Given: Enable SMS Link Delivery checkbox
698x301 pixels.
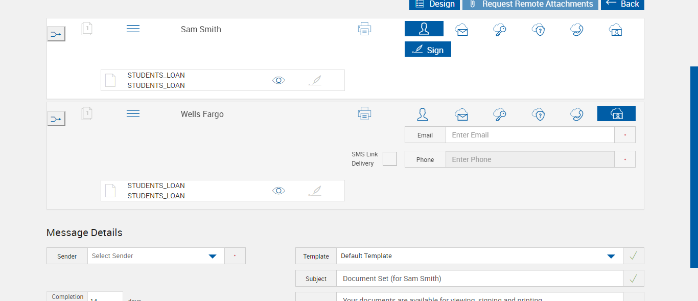Looking at the screenshot, I should click(390, 159).
